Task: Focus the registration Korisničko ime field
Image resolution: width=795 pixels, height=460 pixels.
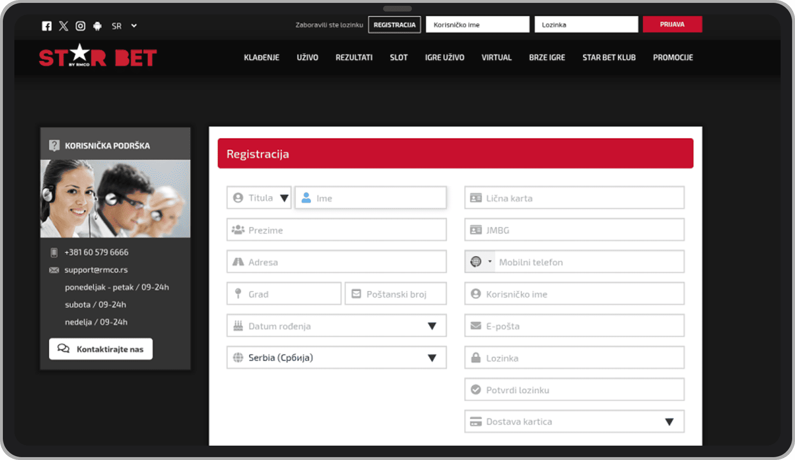Action: [x=574, y=294]
